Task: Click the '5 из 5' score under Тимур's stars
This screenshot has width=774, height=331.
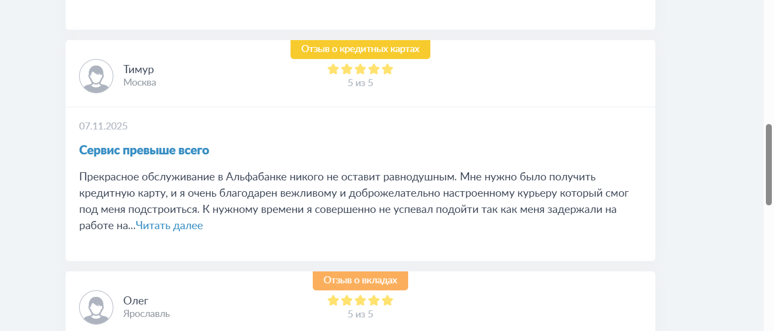Action: coord(360,83)
